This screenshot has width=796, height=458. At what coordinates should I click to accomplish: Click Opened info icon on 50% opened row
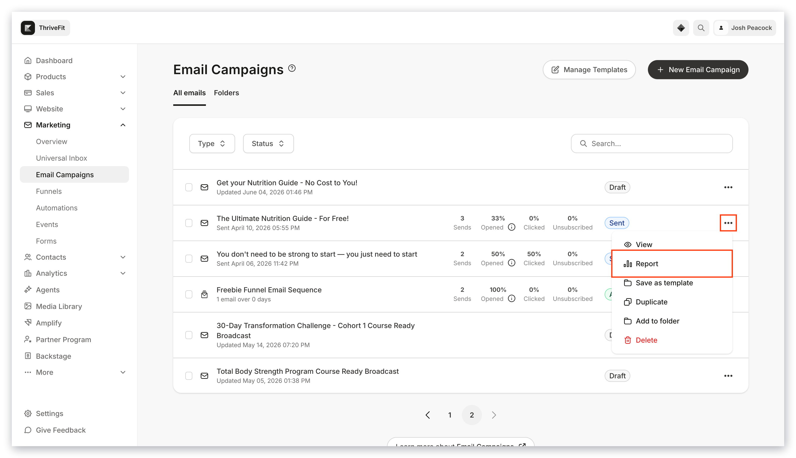[x=512, y=263]
